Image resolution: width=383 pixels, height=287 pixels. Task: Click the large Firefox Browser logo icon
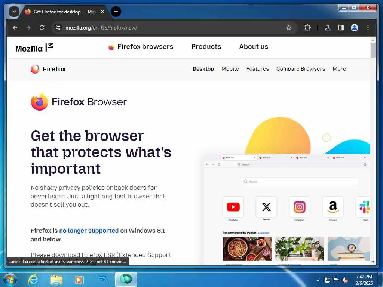click(x=40, y=102)
